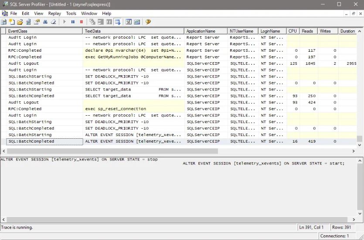Click the New Template icon with the star

[x=12, y=22]
